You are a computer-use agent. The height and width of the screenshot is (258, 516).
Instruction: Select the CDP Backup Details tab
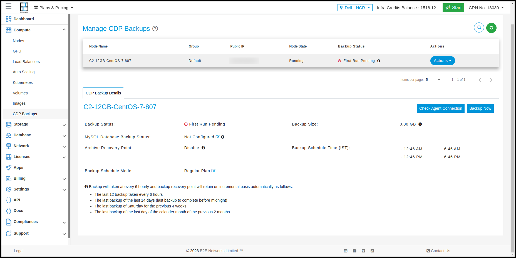103,93
